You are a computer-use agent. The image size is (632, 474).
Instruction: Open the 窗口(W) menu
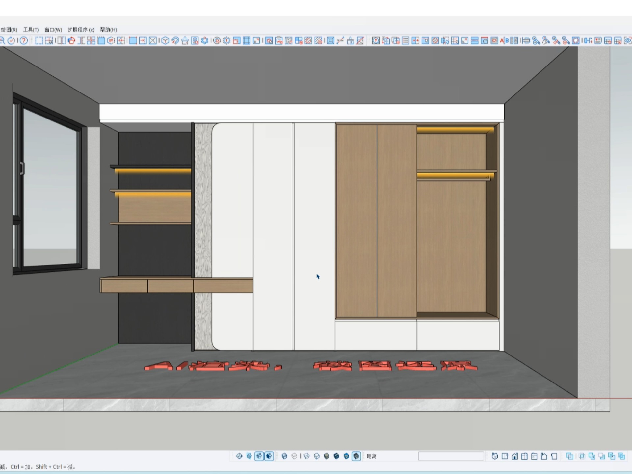[x=53, y=30]
